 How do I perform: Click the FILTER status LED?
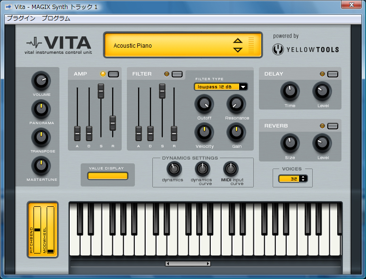pos(166,74)
